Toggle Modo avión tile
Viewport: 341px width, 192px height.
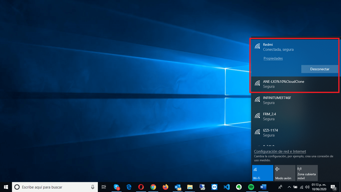[285, 173]
